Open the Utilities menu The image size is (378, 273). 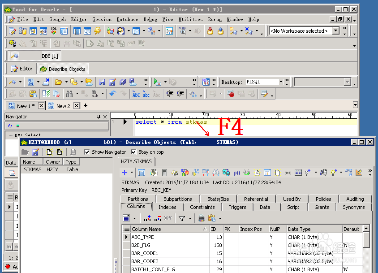(190, 19)
